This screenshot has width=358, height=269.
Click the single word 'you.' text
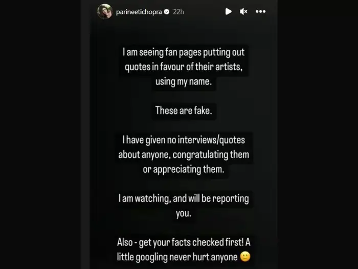click(184, 214)
